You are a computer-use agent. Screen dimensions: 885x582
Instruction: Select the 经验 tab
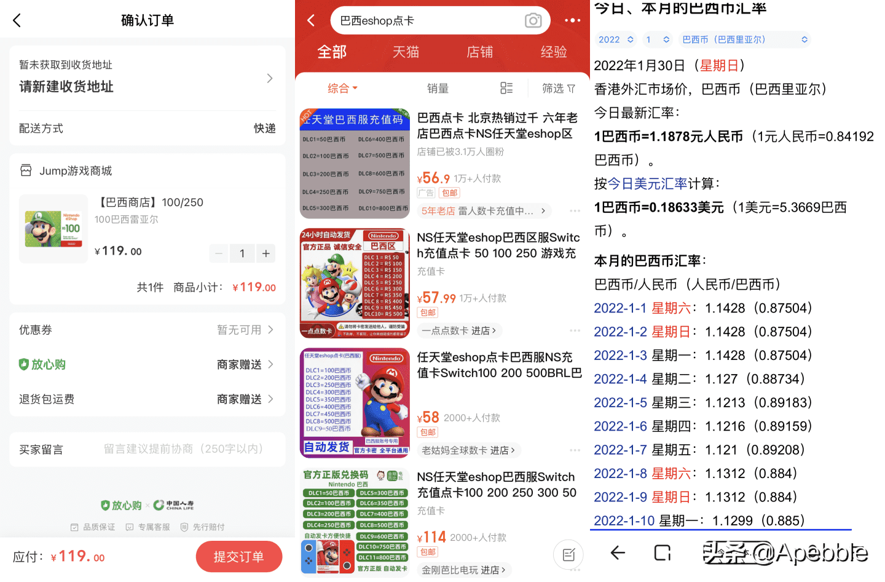pyautogui.click(x=554, y=52)
